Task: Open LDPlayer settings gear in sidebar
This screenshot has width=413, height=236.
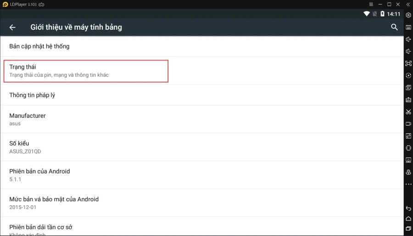Action: (408, 15)
